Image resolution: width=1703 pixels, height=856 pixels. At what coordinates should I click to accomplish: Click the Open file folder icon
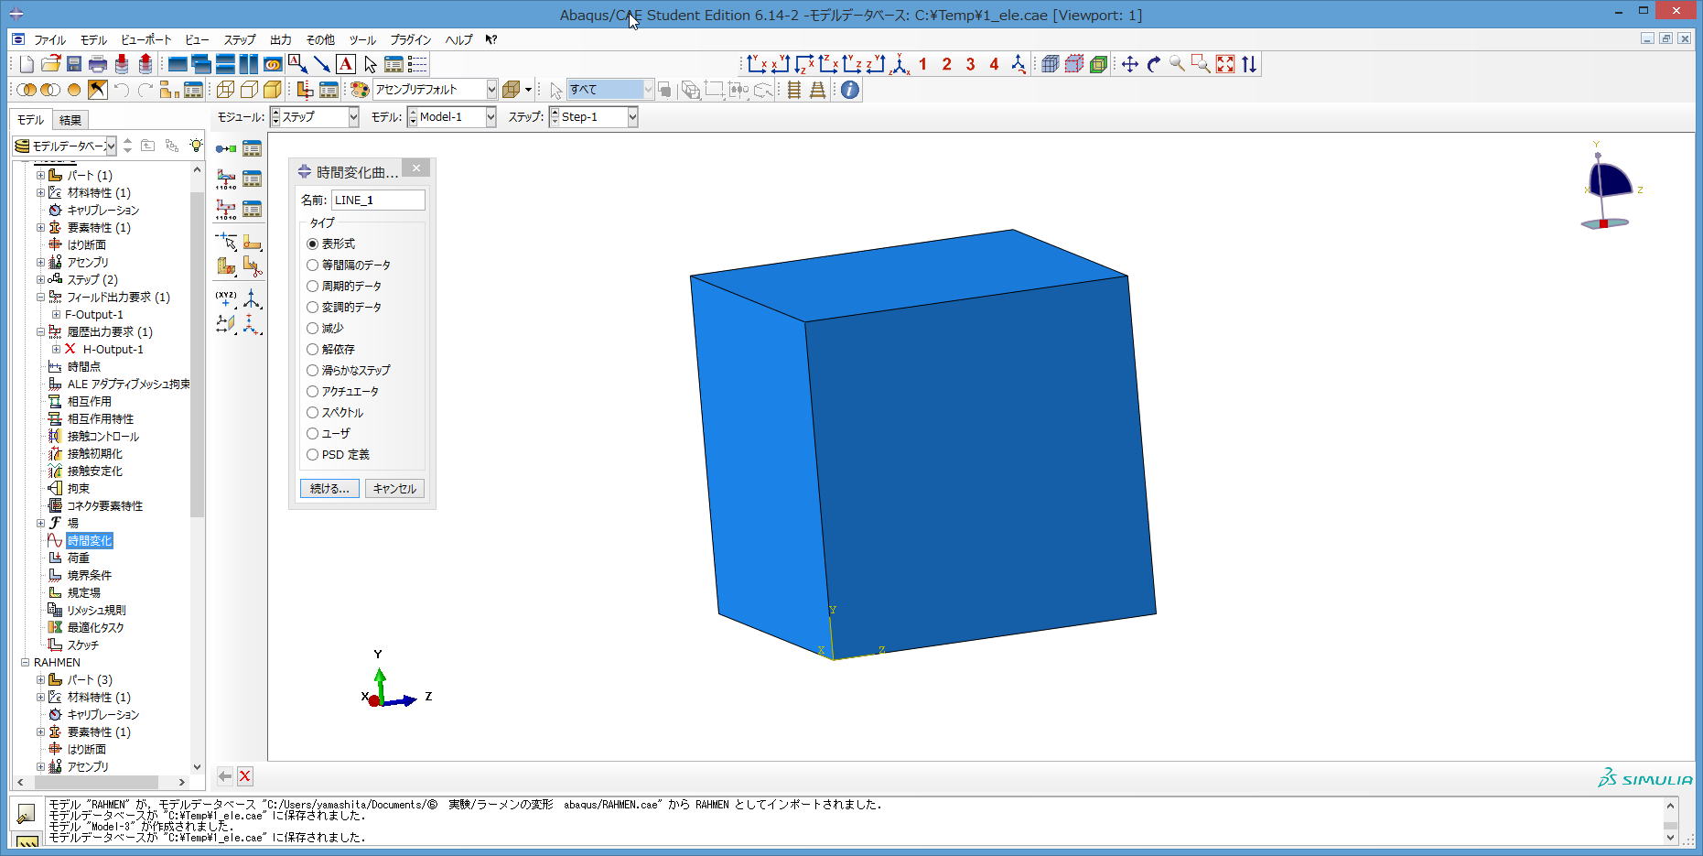(50, 64)
